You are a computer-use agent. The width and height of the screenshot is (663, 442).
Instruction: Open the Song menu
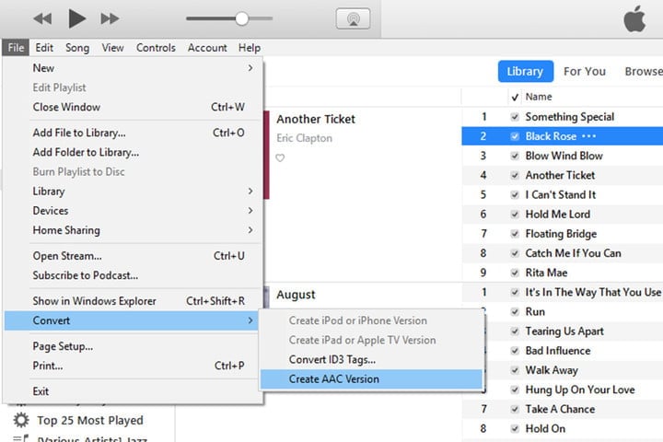(x=77, y=47)
